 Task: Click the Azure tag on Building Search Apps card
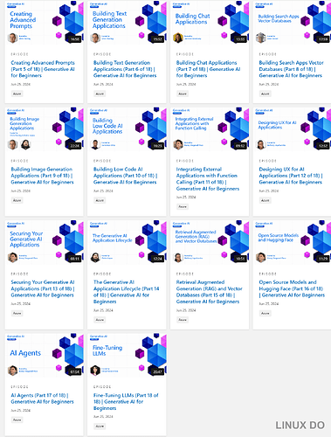point(265,94)
